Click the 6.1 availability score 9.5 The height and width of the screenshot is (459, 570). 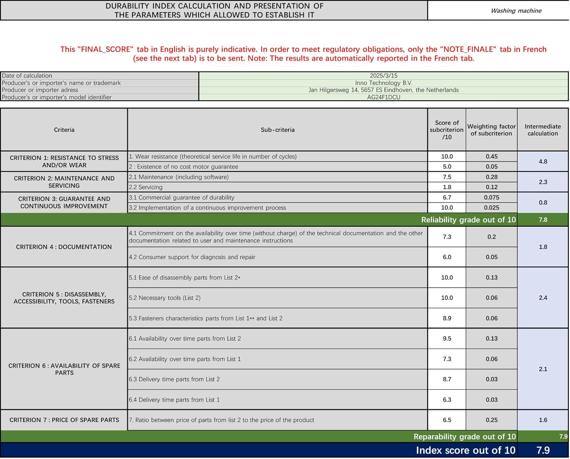point(446,338)
